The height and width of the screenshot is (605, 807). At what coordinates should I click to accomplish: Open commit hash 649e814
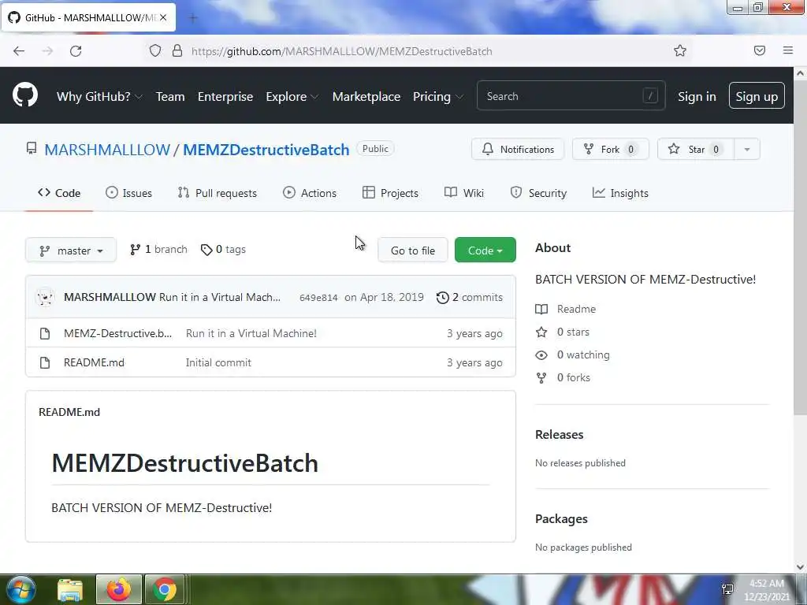tap(318, 297)
